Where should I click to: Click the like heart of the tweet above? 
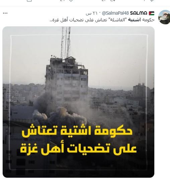71,1
